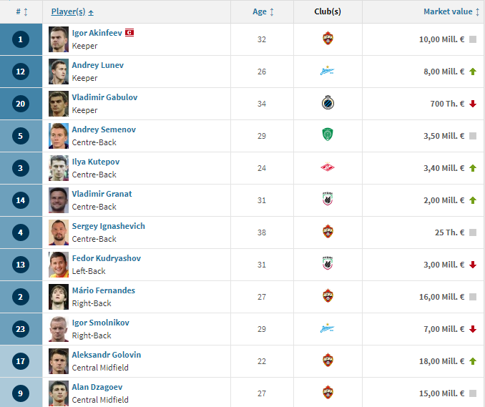
Task: Sort table by Age column header
Action: pos(263,11)
